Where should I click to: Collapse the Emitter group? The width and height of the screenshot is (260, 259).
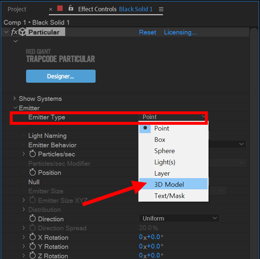point(16,108)
